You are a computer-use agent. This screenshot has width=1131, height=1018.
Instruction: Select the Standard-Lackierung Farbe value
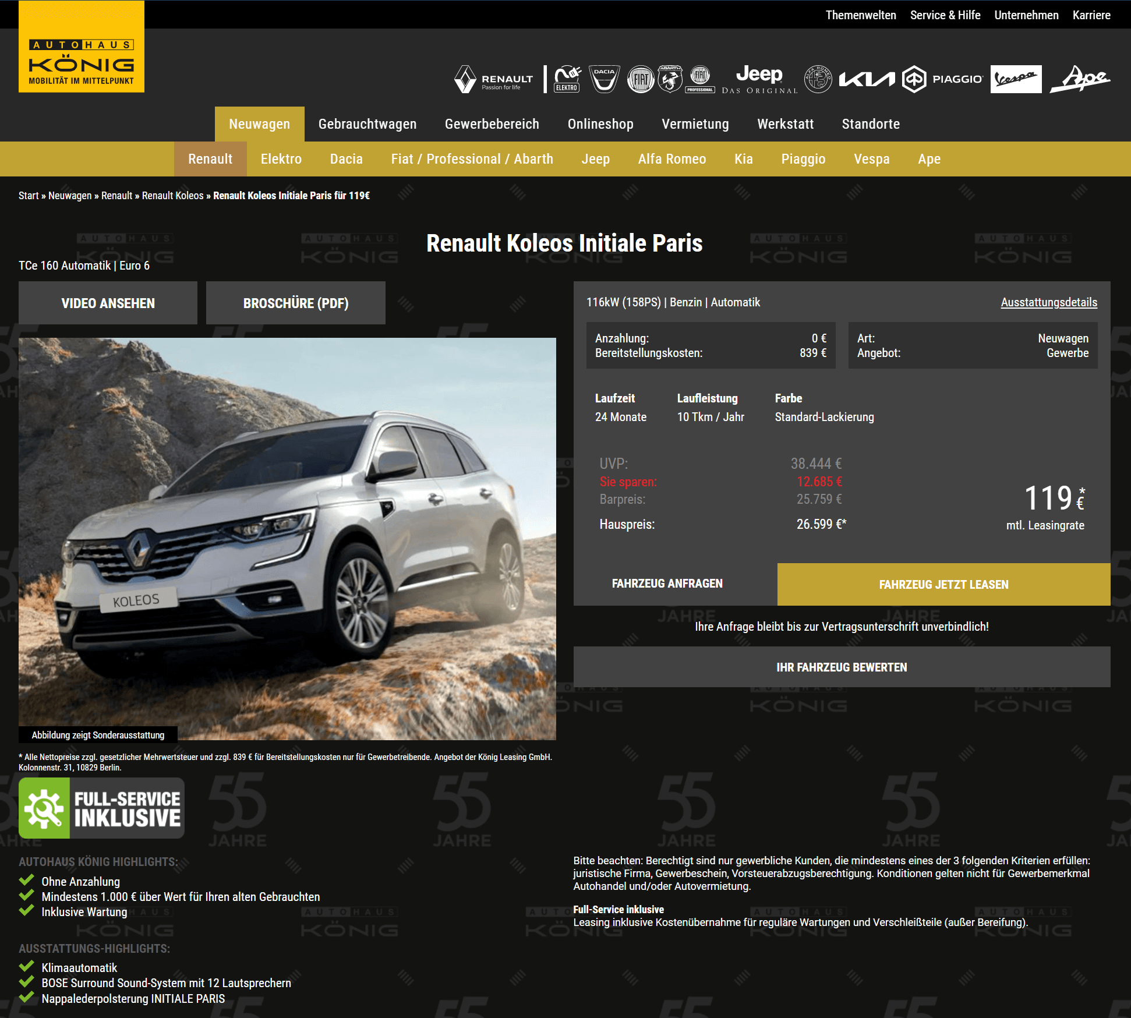[x=824, y=417]
